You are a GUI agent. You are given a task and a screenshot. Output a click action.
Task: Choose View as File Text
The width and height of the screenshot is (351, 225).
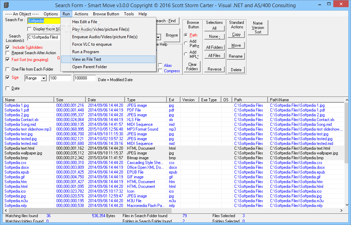tap(108, 59)
